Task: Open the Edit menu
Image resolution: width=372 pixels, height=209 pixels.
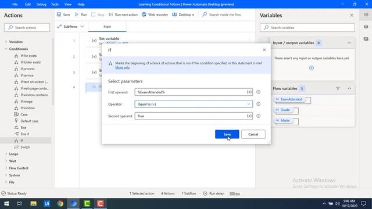Action: (28, 4)
